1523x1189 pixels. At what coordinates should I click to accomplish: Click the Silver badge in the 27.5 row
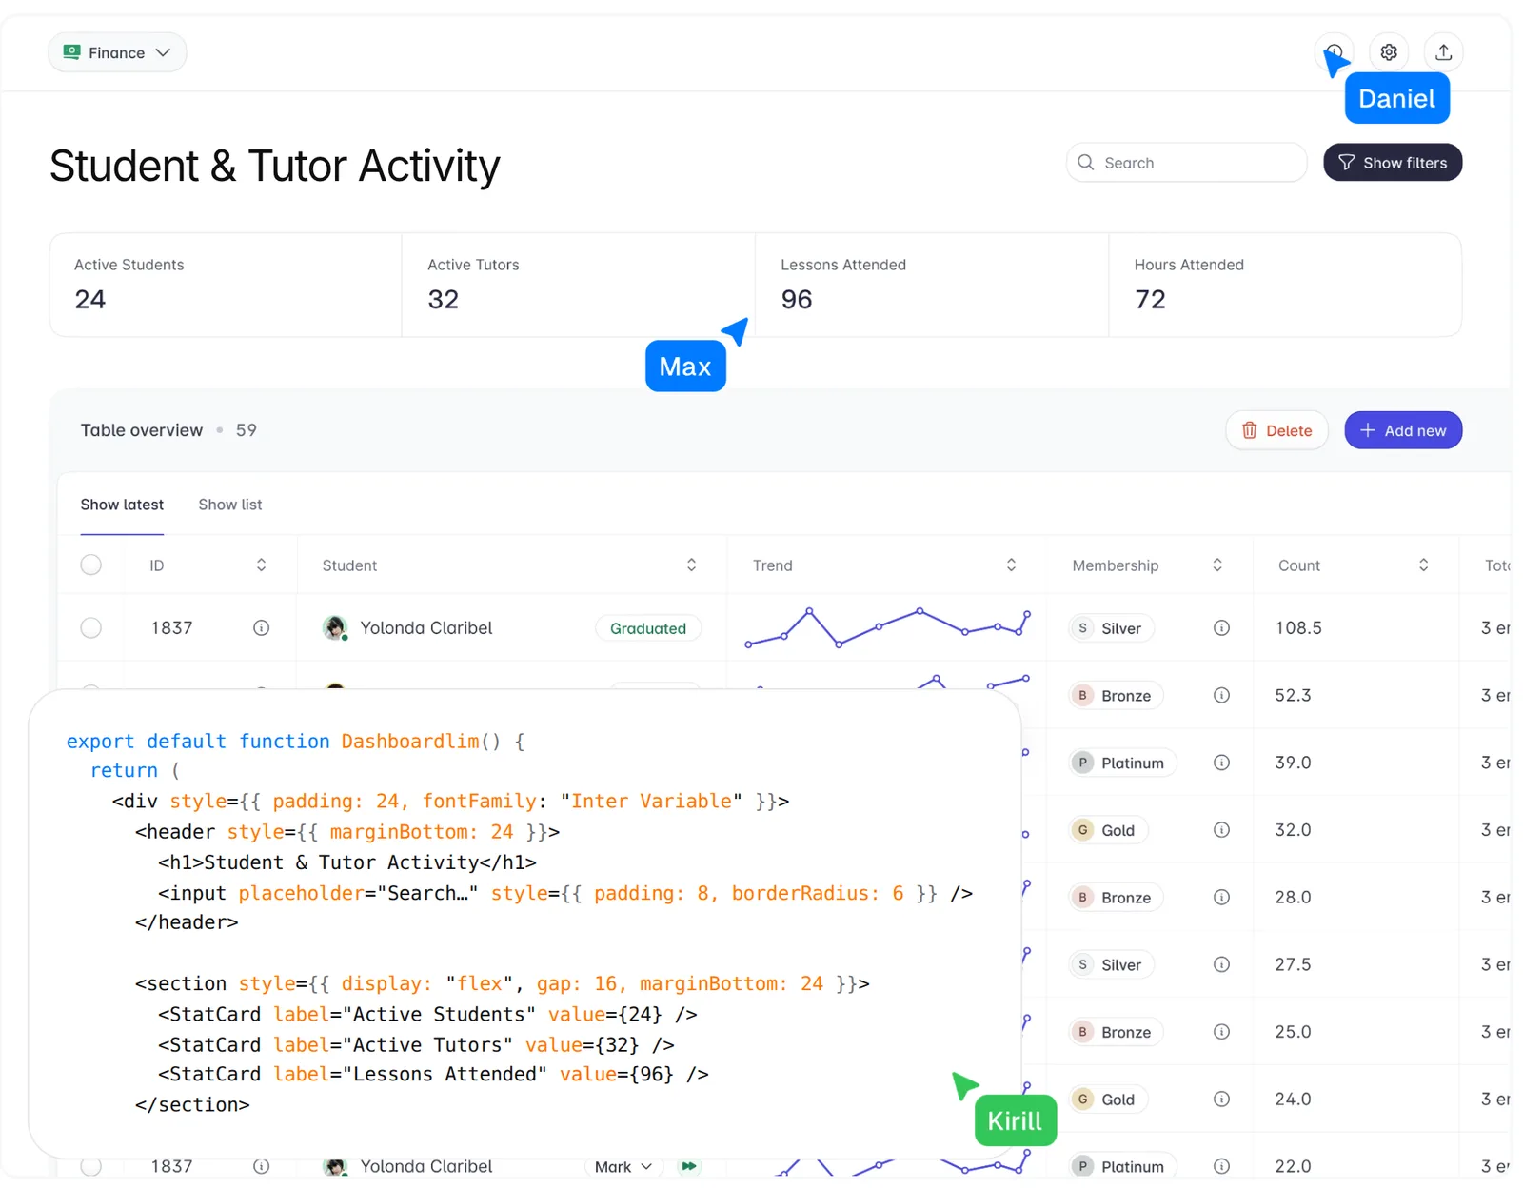[x=1111, y=964]
